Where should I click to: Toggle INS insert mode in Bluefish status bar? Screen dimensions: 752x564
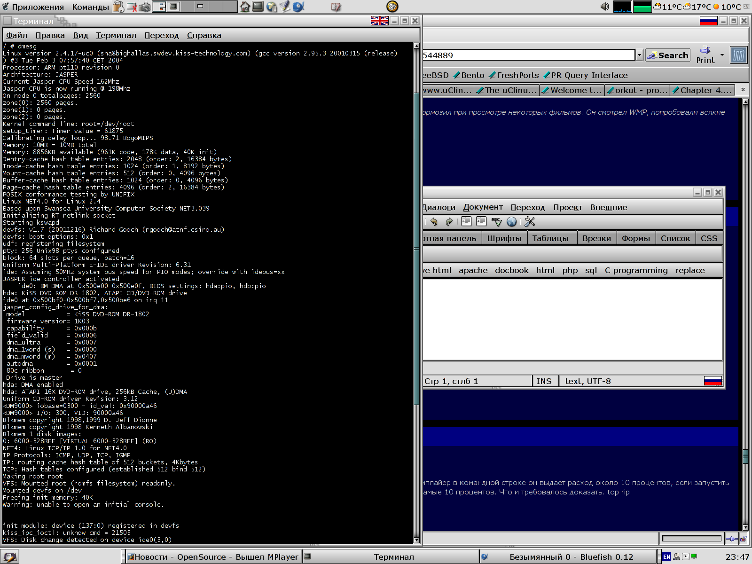point(544,381)
